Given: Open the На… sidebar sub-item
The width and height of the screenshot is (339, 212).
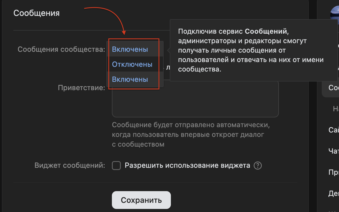Looking at the screenshot, I should click(x=335, y=109).
